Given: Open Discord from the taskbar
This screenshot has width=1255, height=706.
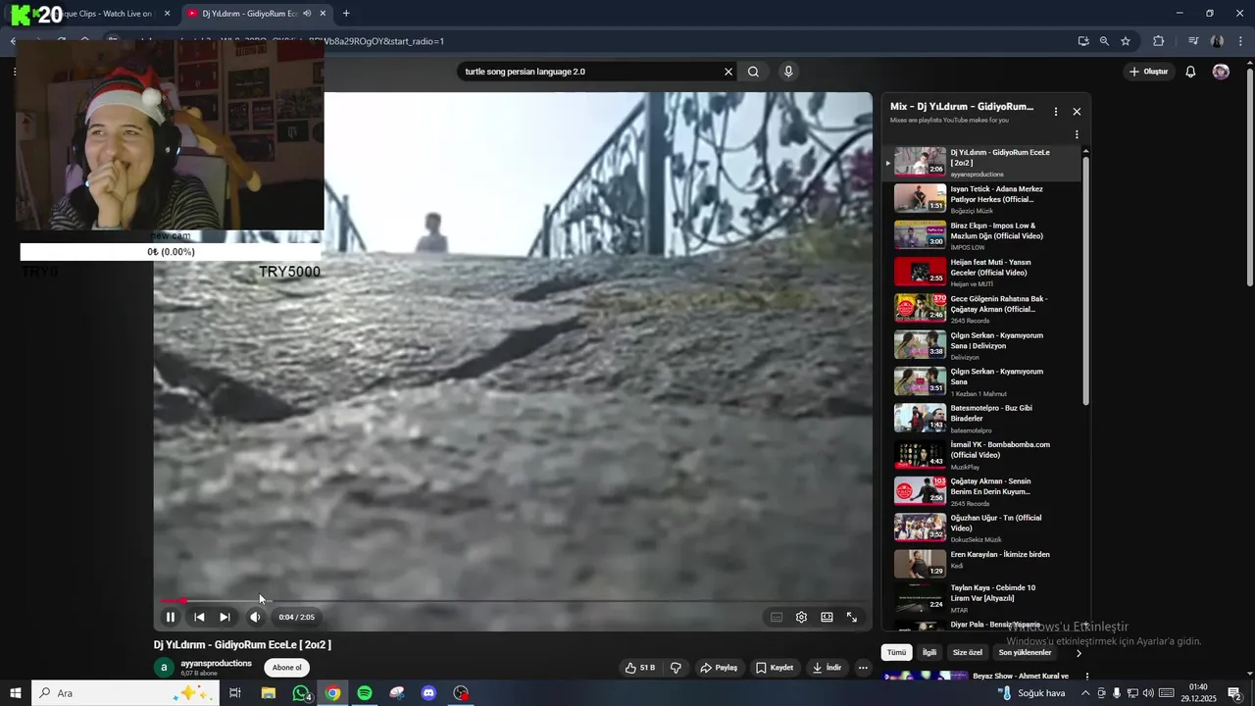Looking at the screenshot, I should click(428, 693).
